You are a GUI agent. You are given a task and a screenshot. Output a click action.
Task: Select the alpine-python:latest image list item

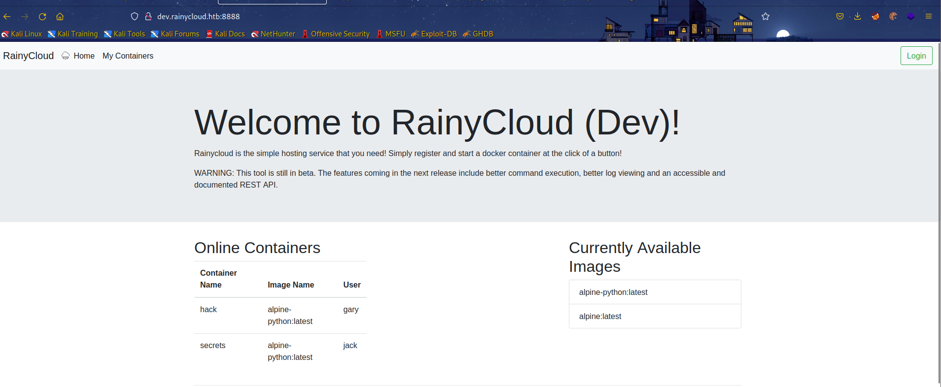(x=655, y=292)
